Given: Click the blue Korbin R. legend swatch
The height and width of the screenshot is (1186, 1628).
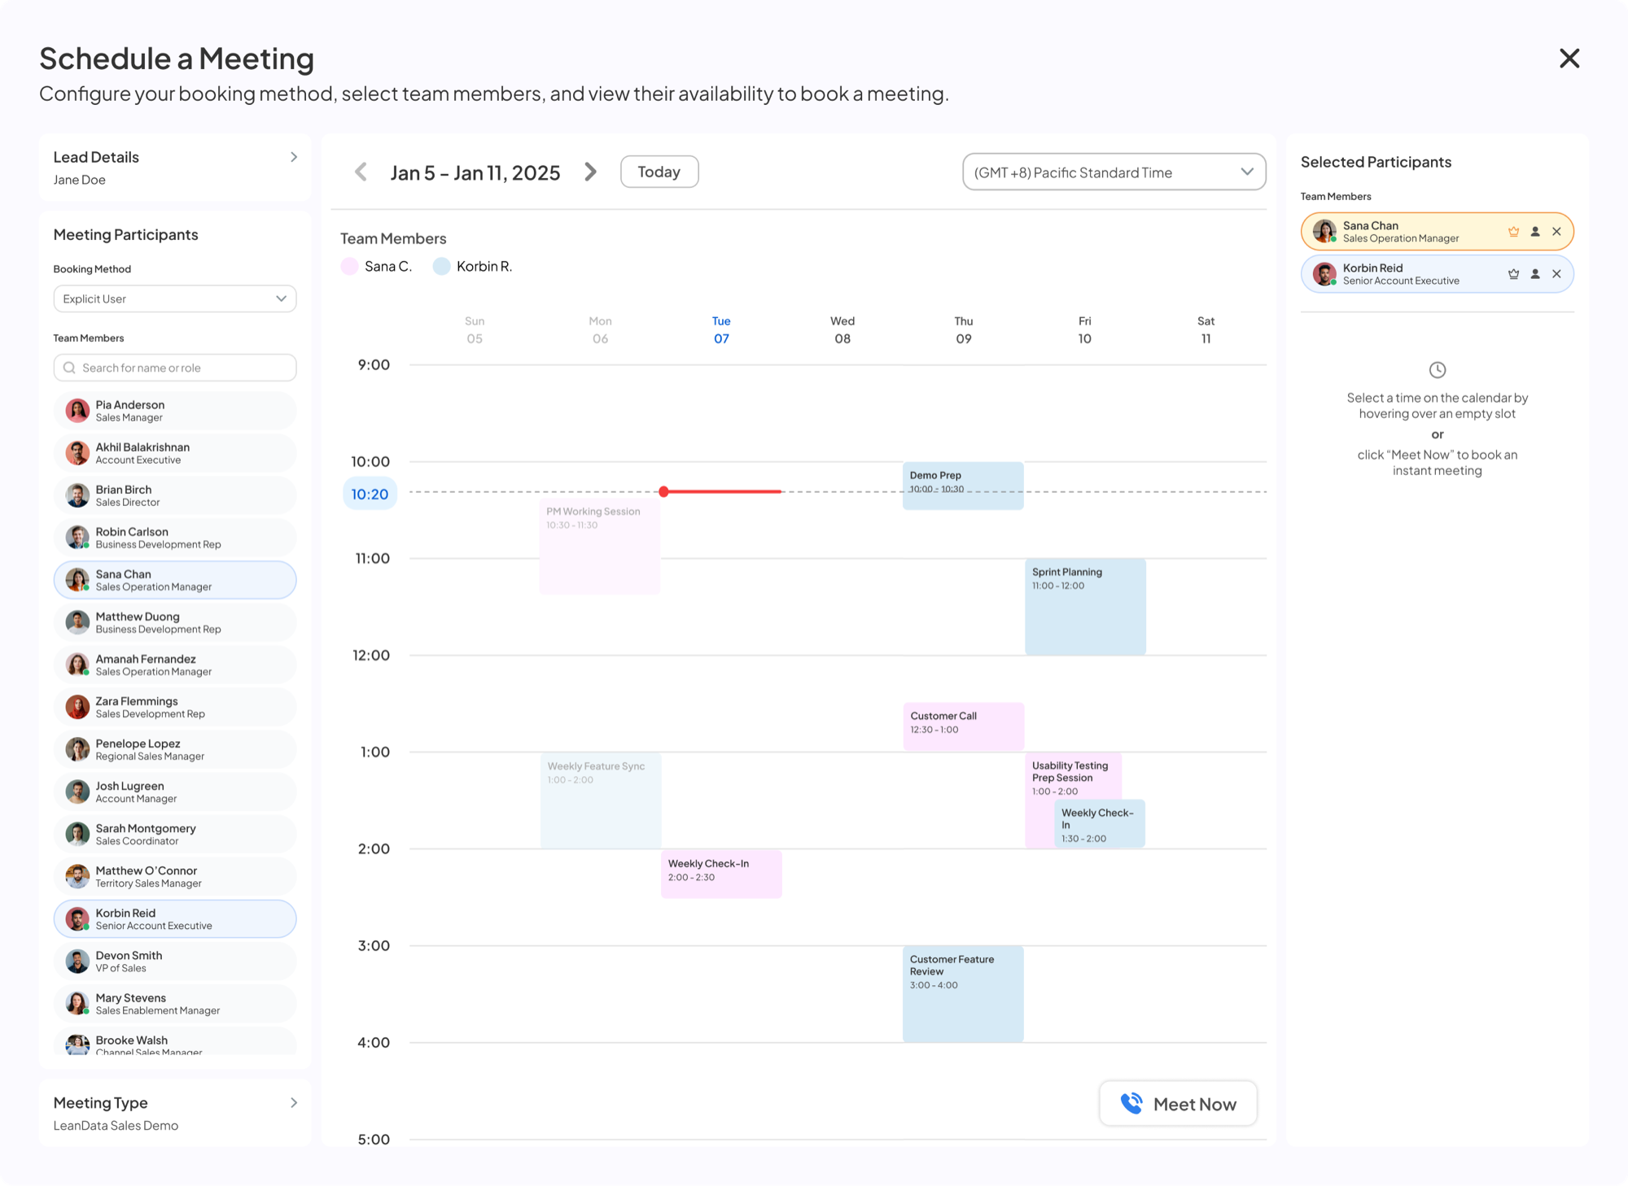Looking at the screenshot, I should pos(441,266).
